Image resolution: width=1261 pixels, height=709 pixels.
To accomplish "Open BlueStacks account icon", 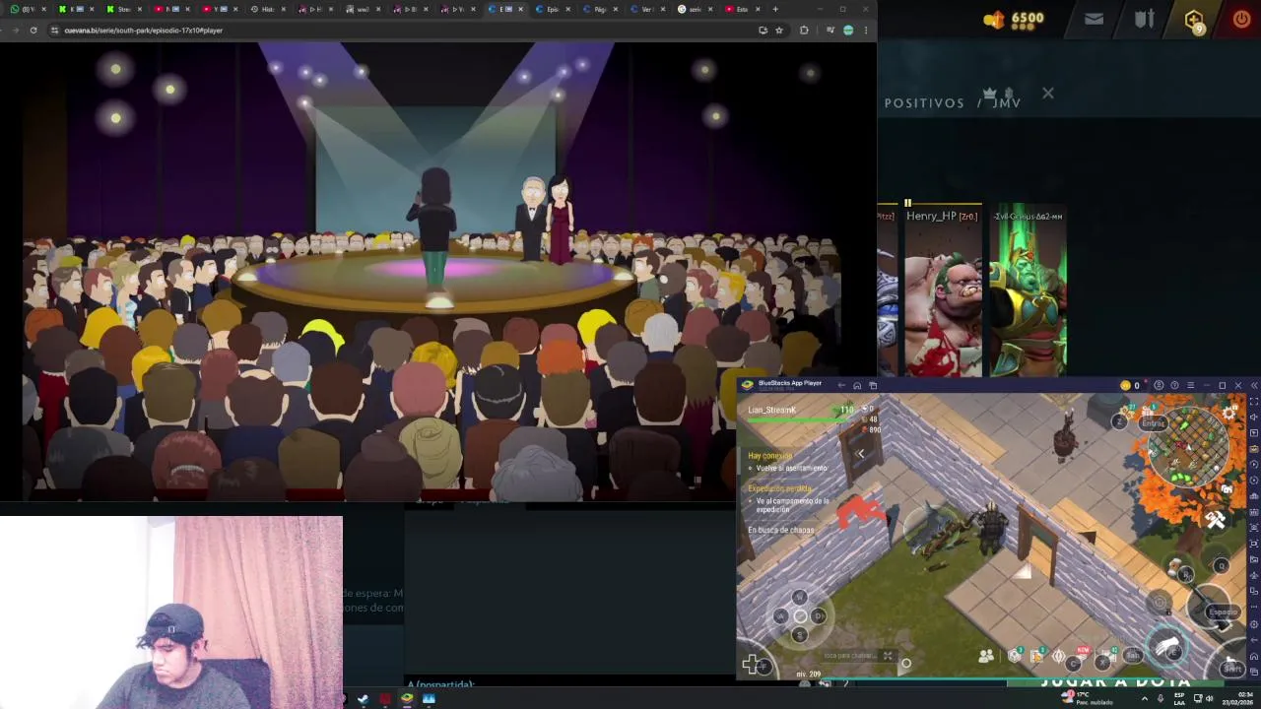I will point(1159,385).
